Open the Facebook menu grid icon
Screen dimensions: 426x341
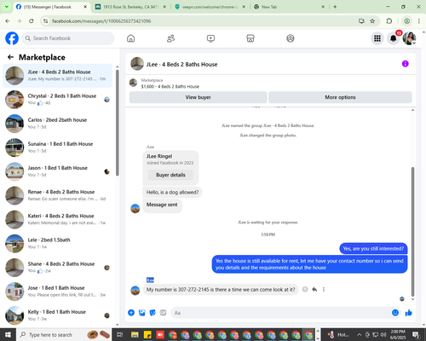[x=377, y=38]
